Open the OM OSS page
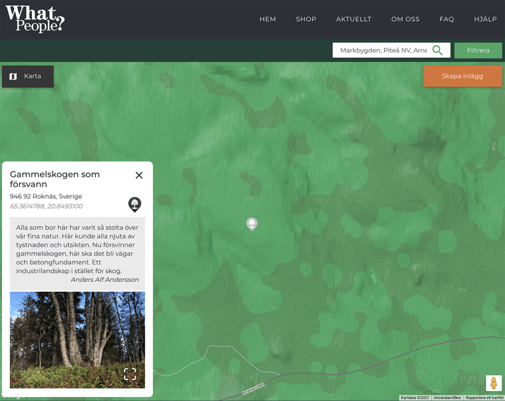The height and width of the screenshot is (401, 505). [405, 19]
